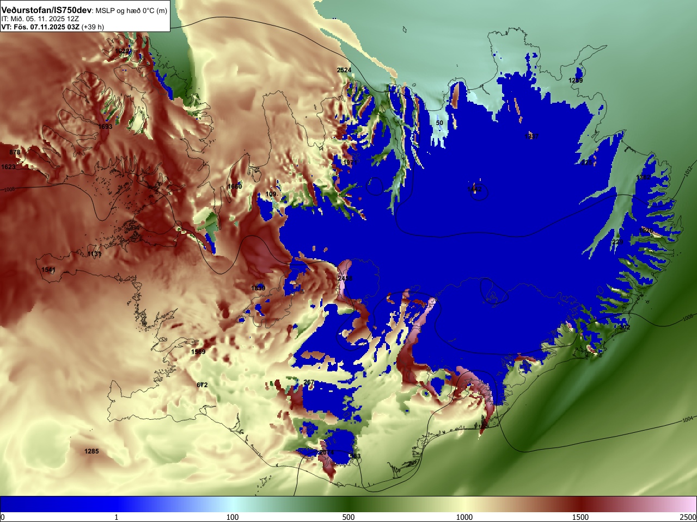The width and height of the screenshot is (697, 522).
Task: Click the 2524 height value on the map
Action: pyautogui.click(x=344, y=70)
